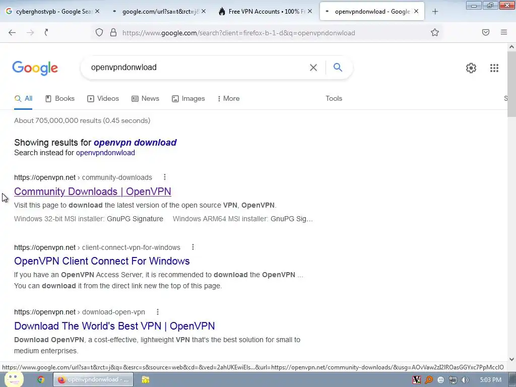This screenshot has width=516, height=387.
Task: Launch Chrome from the taskbar
Action: (40, 379)
